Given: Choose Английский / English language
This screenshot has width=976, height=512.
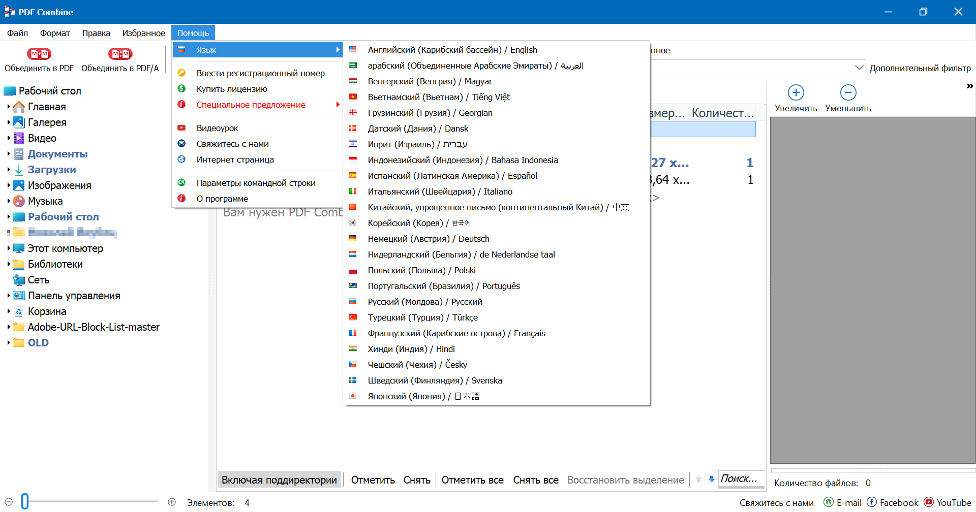Looking at the screenshot, I should click(497, 50).
